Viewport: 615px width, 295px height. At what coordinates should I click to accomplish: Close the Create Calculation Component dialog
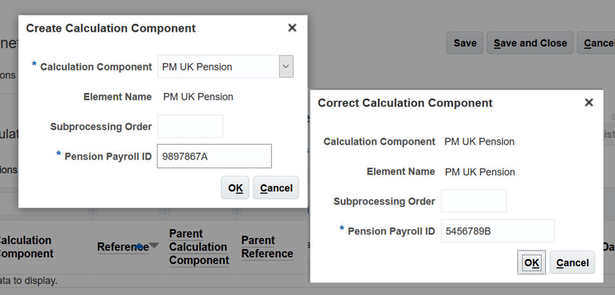pyautogui.click(x=292, y=28)
